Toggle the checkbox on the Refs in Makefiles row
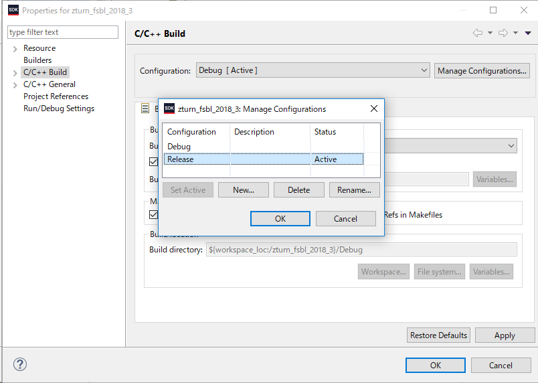The height and width of the screenshot is (383, 538). pos(153,215)
